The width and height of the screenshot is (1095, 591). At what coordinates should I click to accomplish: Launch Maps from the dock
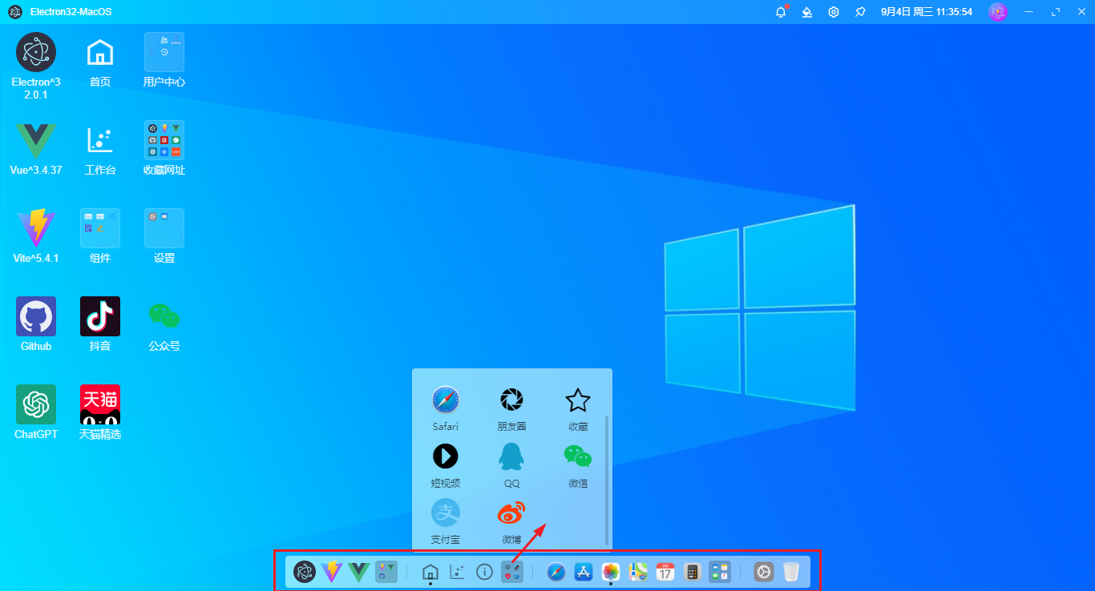point(638,572)
